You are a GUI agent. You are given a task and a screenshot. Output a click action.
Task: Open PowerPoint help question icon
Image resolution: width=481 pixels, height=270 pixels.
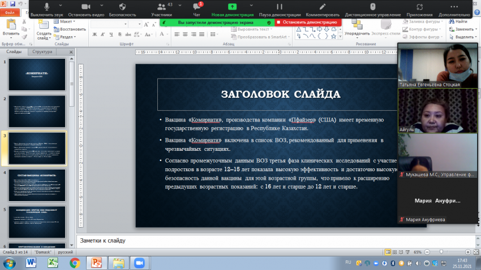tap(477, 12)
